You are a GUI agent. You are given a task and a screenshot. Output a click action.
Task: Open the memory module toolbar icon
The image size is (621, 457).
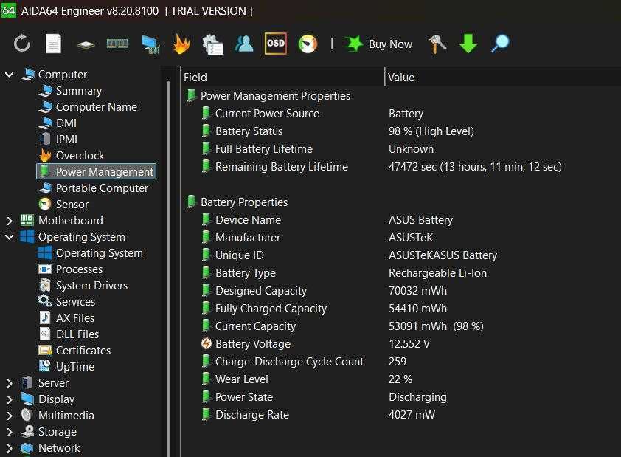click(x=117, y=44)
